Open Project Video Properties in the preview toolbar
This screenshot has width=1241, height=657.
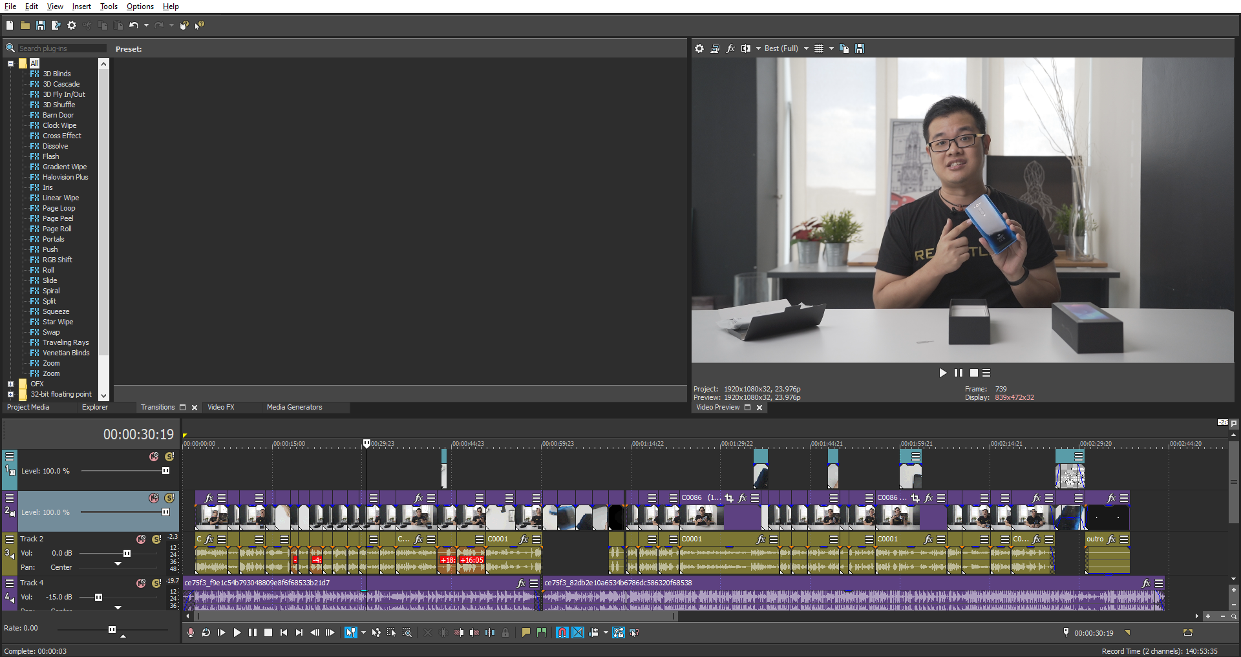[699, 48]
